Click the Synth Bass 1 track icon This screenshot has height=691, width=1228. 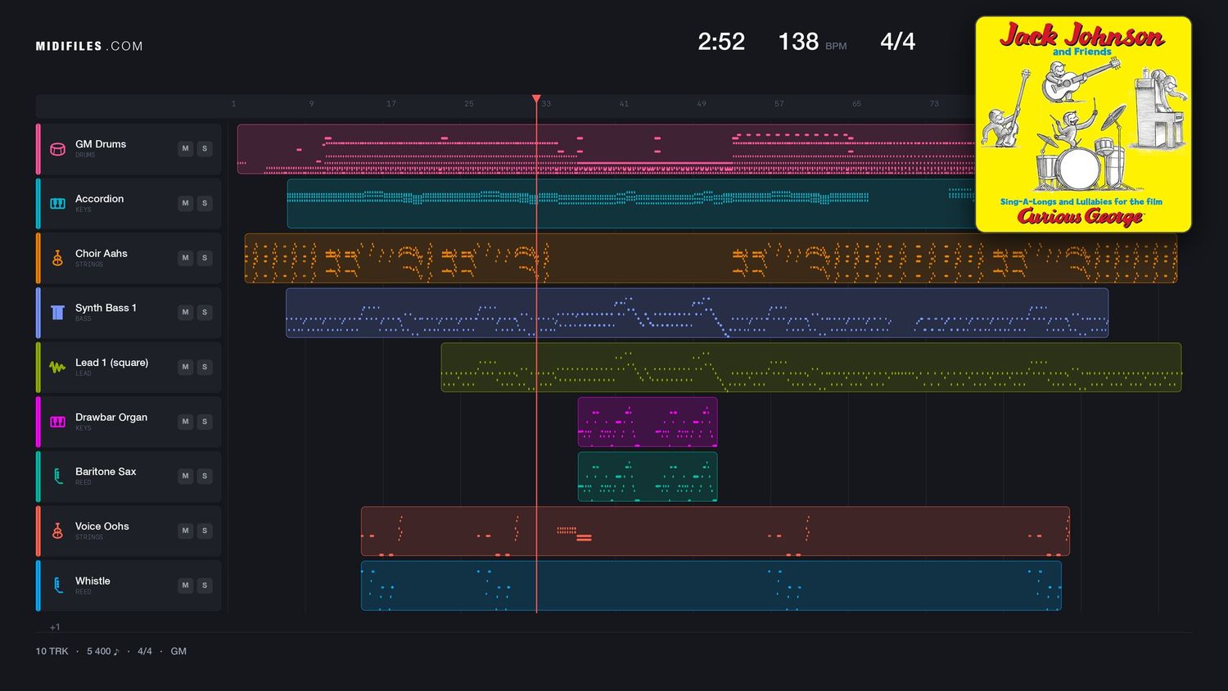point(57,312)
